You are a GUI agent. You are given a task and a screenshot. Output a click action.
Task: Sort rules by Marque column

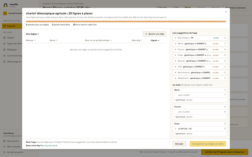(x=31, y=40)
